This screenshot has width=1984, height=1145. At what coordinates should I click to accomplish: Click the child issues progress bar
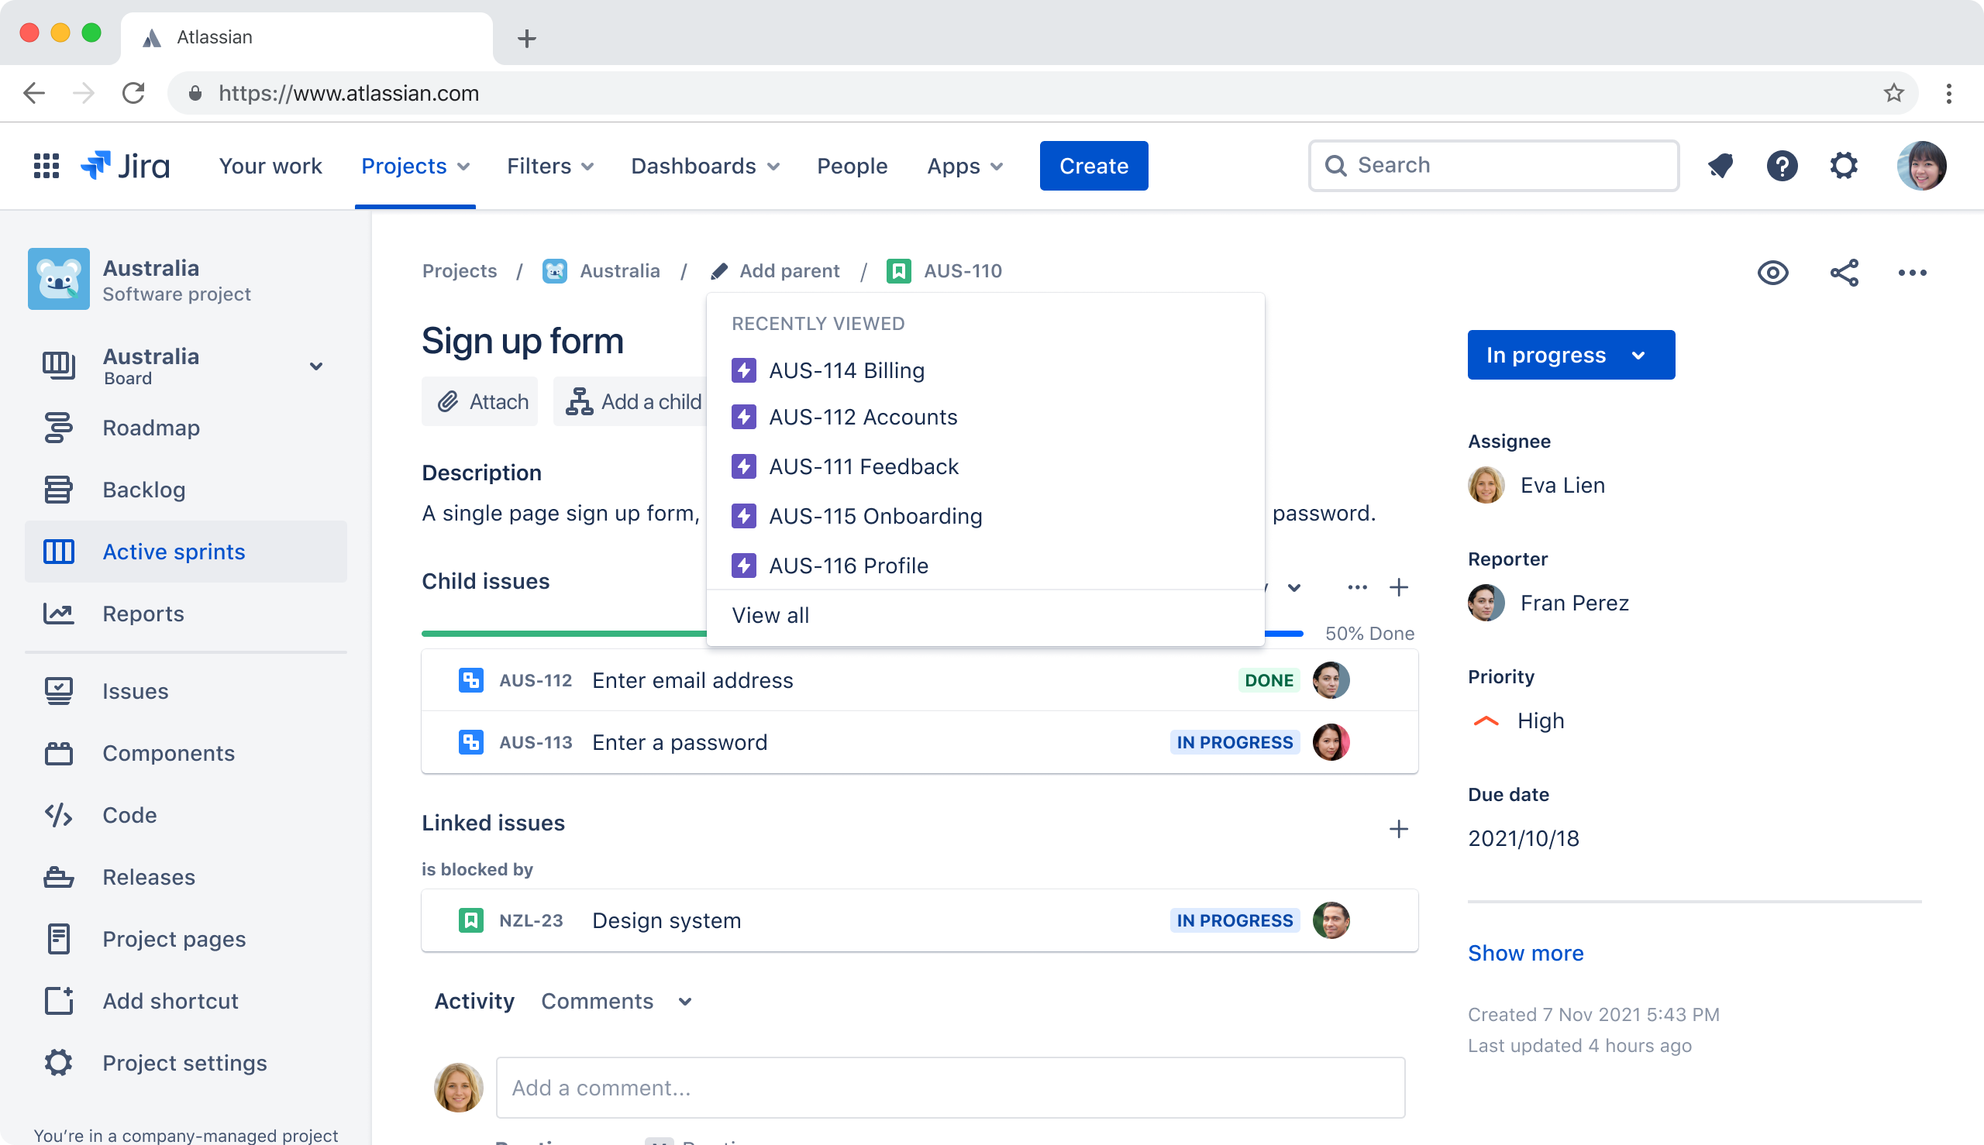coord(863,633)
